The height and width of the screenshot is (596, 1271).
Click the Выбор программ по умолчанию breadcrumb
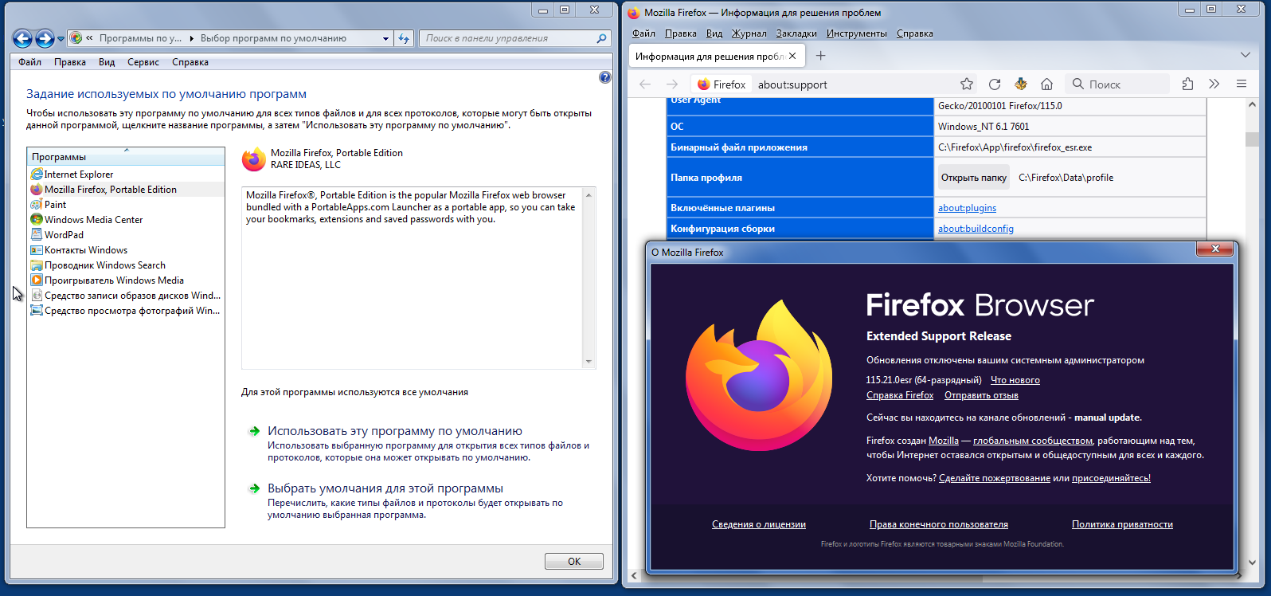pyautogui.click(x=273, y=38)
